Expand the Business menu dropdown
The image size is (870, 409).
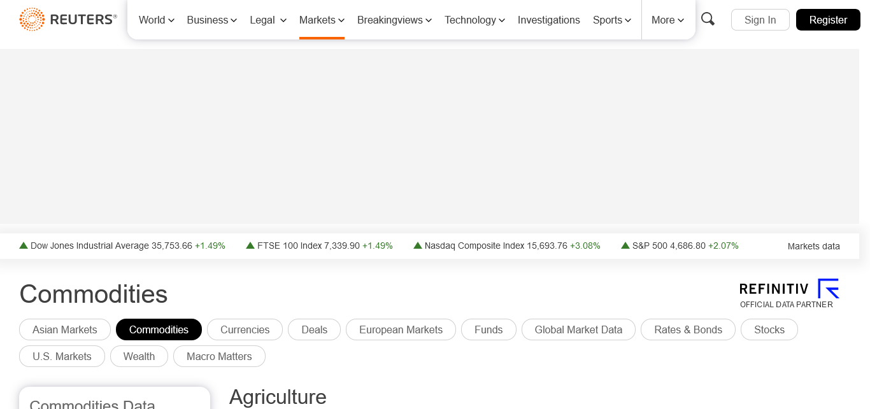tap(211, 20)
